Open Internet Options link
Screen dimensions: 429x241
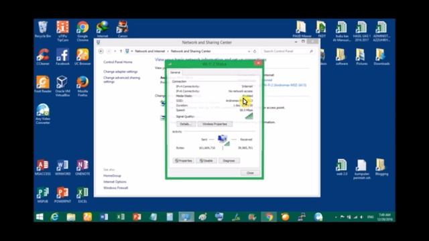pyautogui.click(x=115, y=181)
